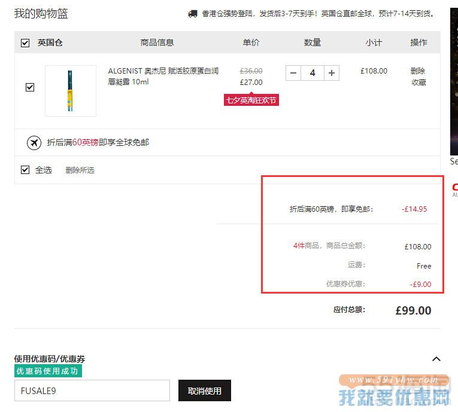
Task: Click the 应付总额 £99.00 total amount
Action: [x=413, y=310]
